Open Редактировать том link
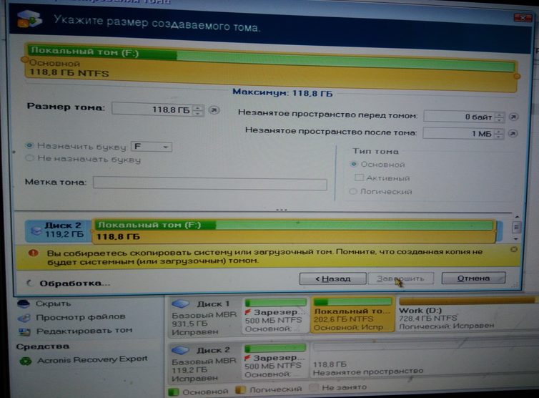The height and width of the screenshot is (398, 539). [84, 331]
